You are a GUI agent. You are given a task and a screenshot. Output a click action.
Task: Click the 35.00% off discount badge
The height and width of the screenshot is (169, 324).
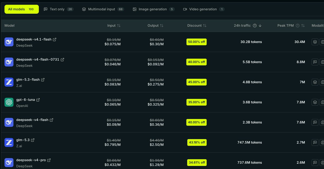[x=196, y=102]
